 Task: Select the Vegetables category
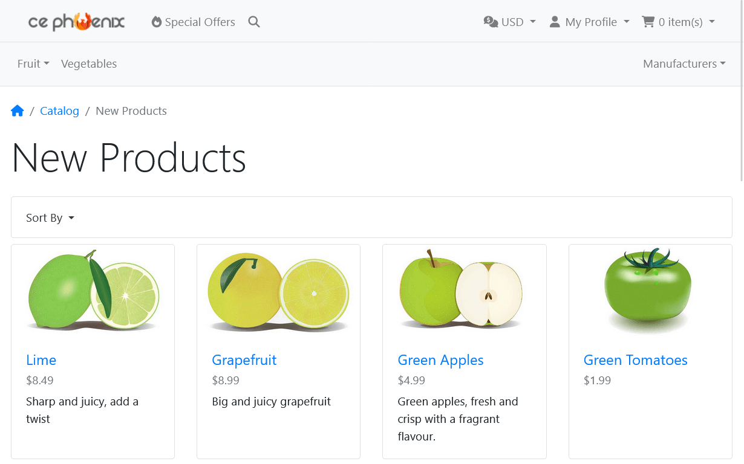pyautogui.click(x=89, y=63)
